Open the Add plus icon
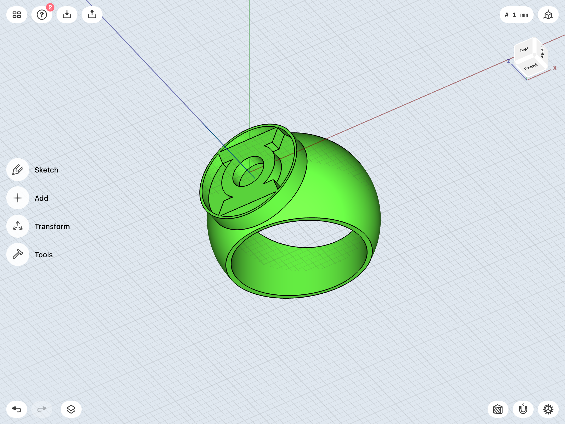565x424 pixels. (18, 198)
